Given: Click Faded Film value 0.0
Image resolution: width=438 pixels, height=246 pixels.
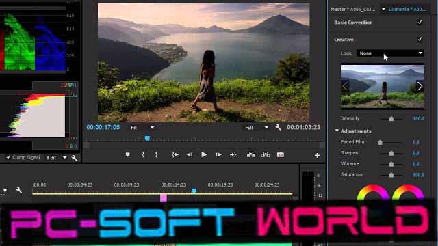Looking at the screenshot, I should (416, 142).
